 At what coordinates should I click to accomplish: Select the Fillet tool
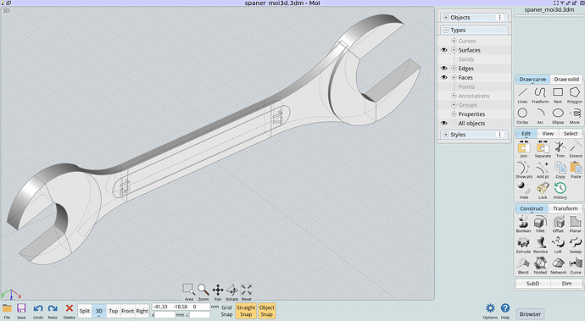(x=540, y=224)
